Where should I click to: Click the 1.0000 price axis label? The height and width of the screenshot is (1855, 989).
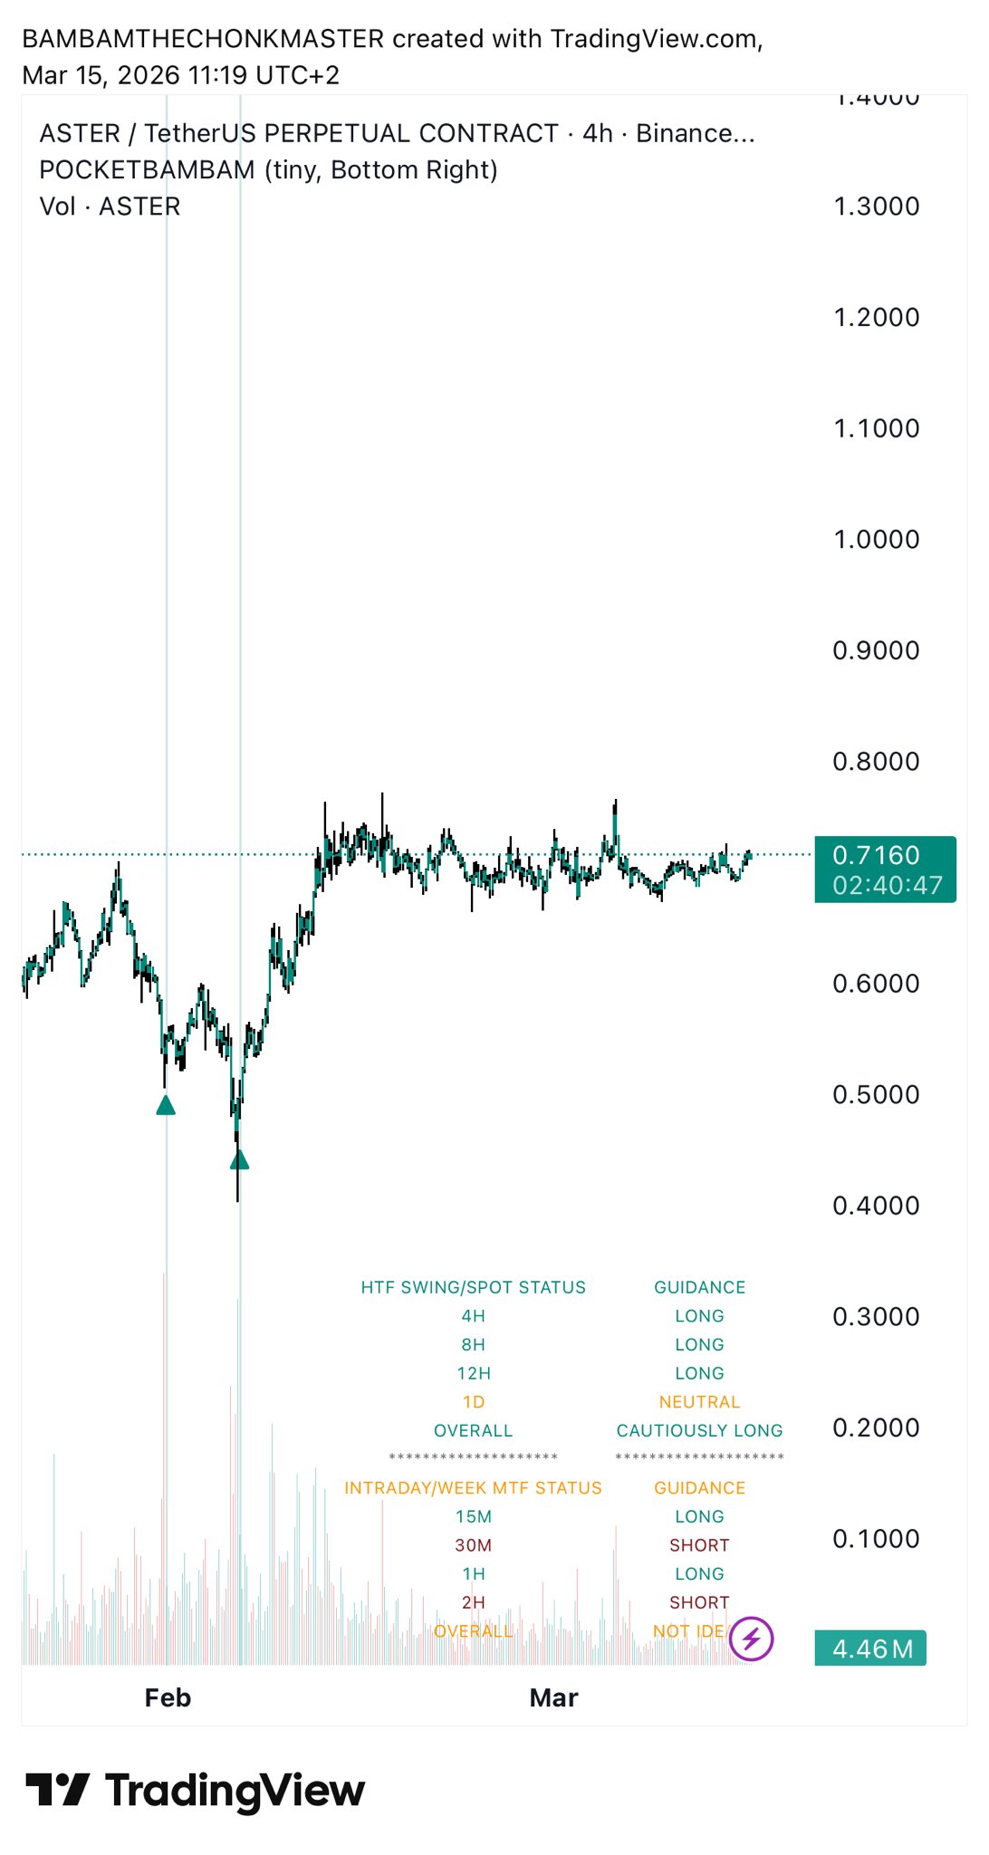click(876, 539)
